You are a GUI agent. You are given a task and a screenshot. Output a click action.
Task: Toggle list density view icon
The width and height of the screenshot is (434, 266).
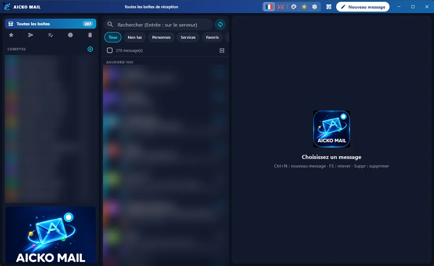pos(222,50)
